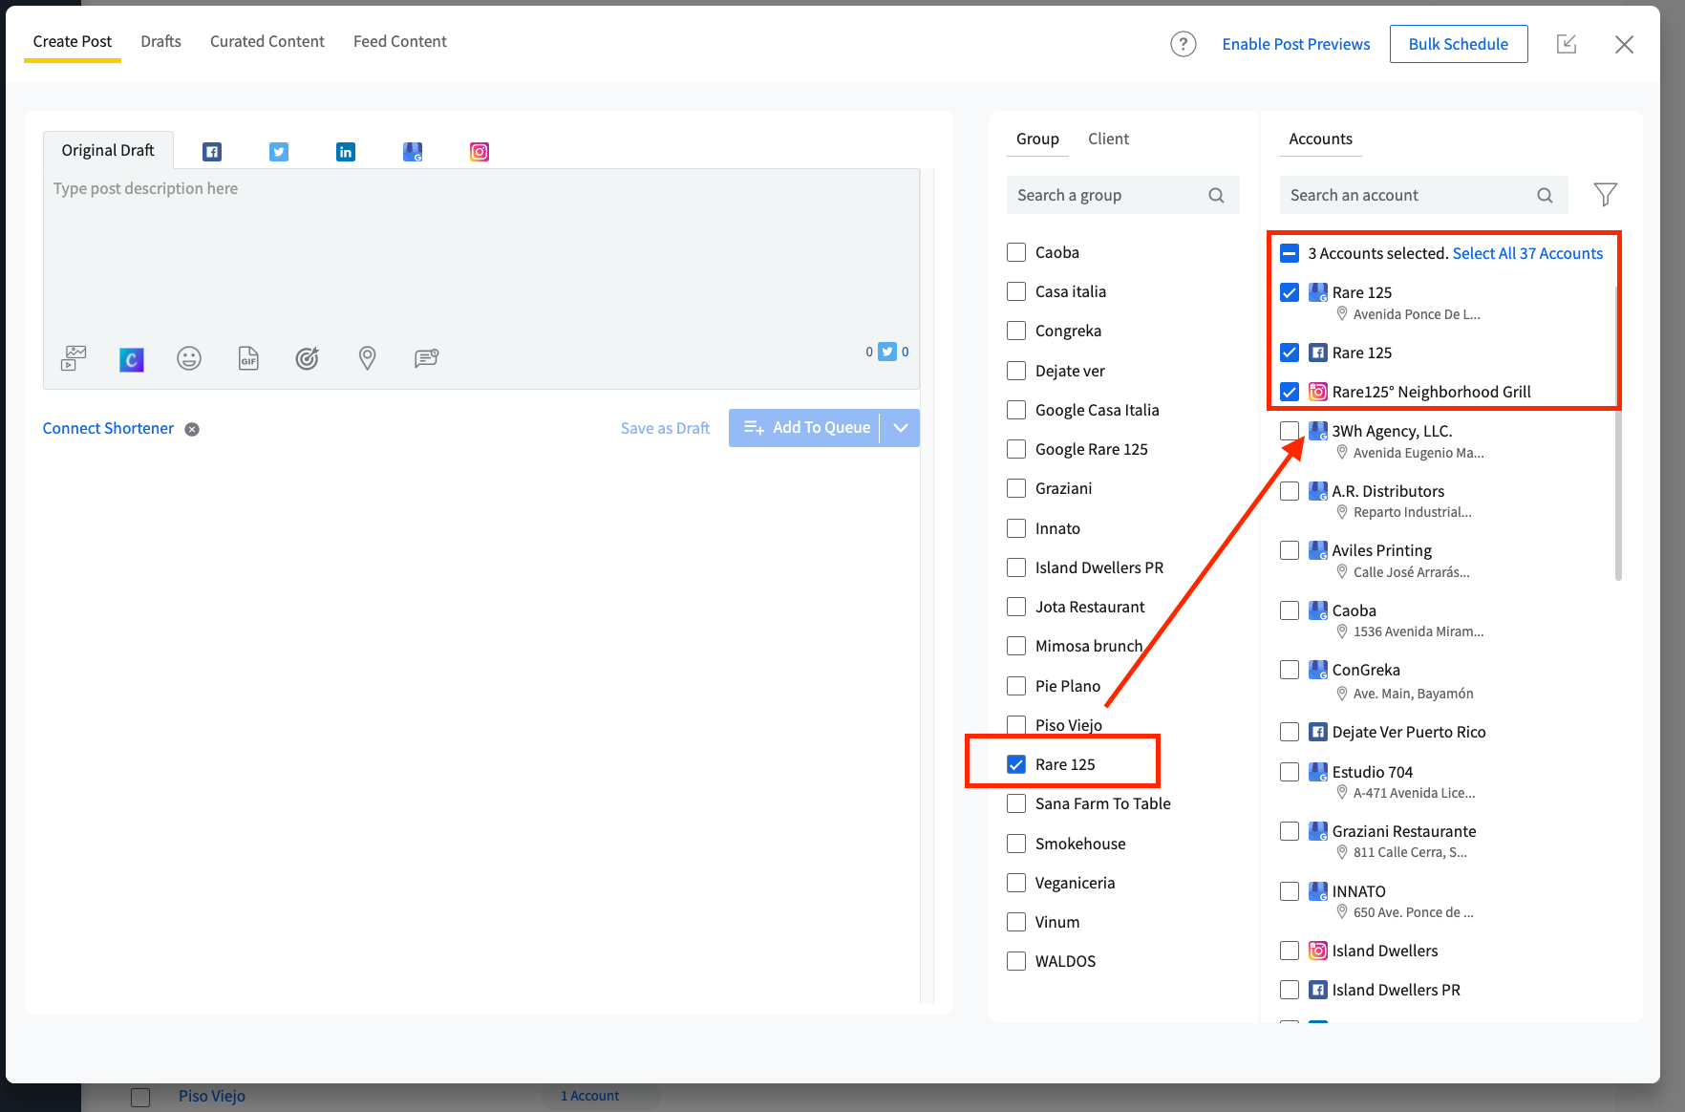Check the Graziani Restaurante account checkbox
Viewport: 1685px width, 1112px height.
click(x=1290, y=831)
